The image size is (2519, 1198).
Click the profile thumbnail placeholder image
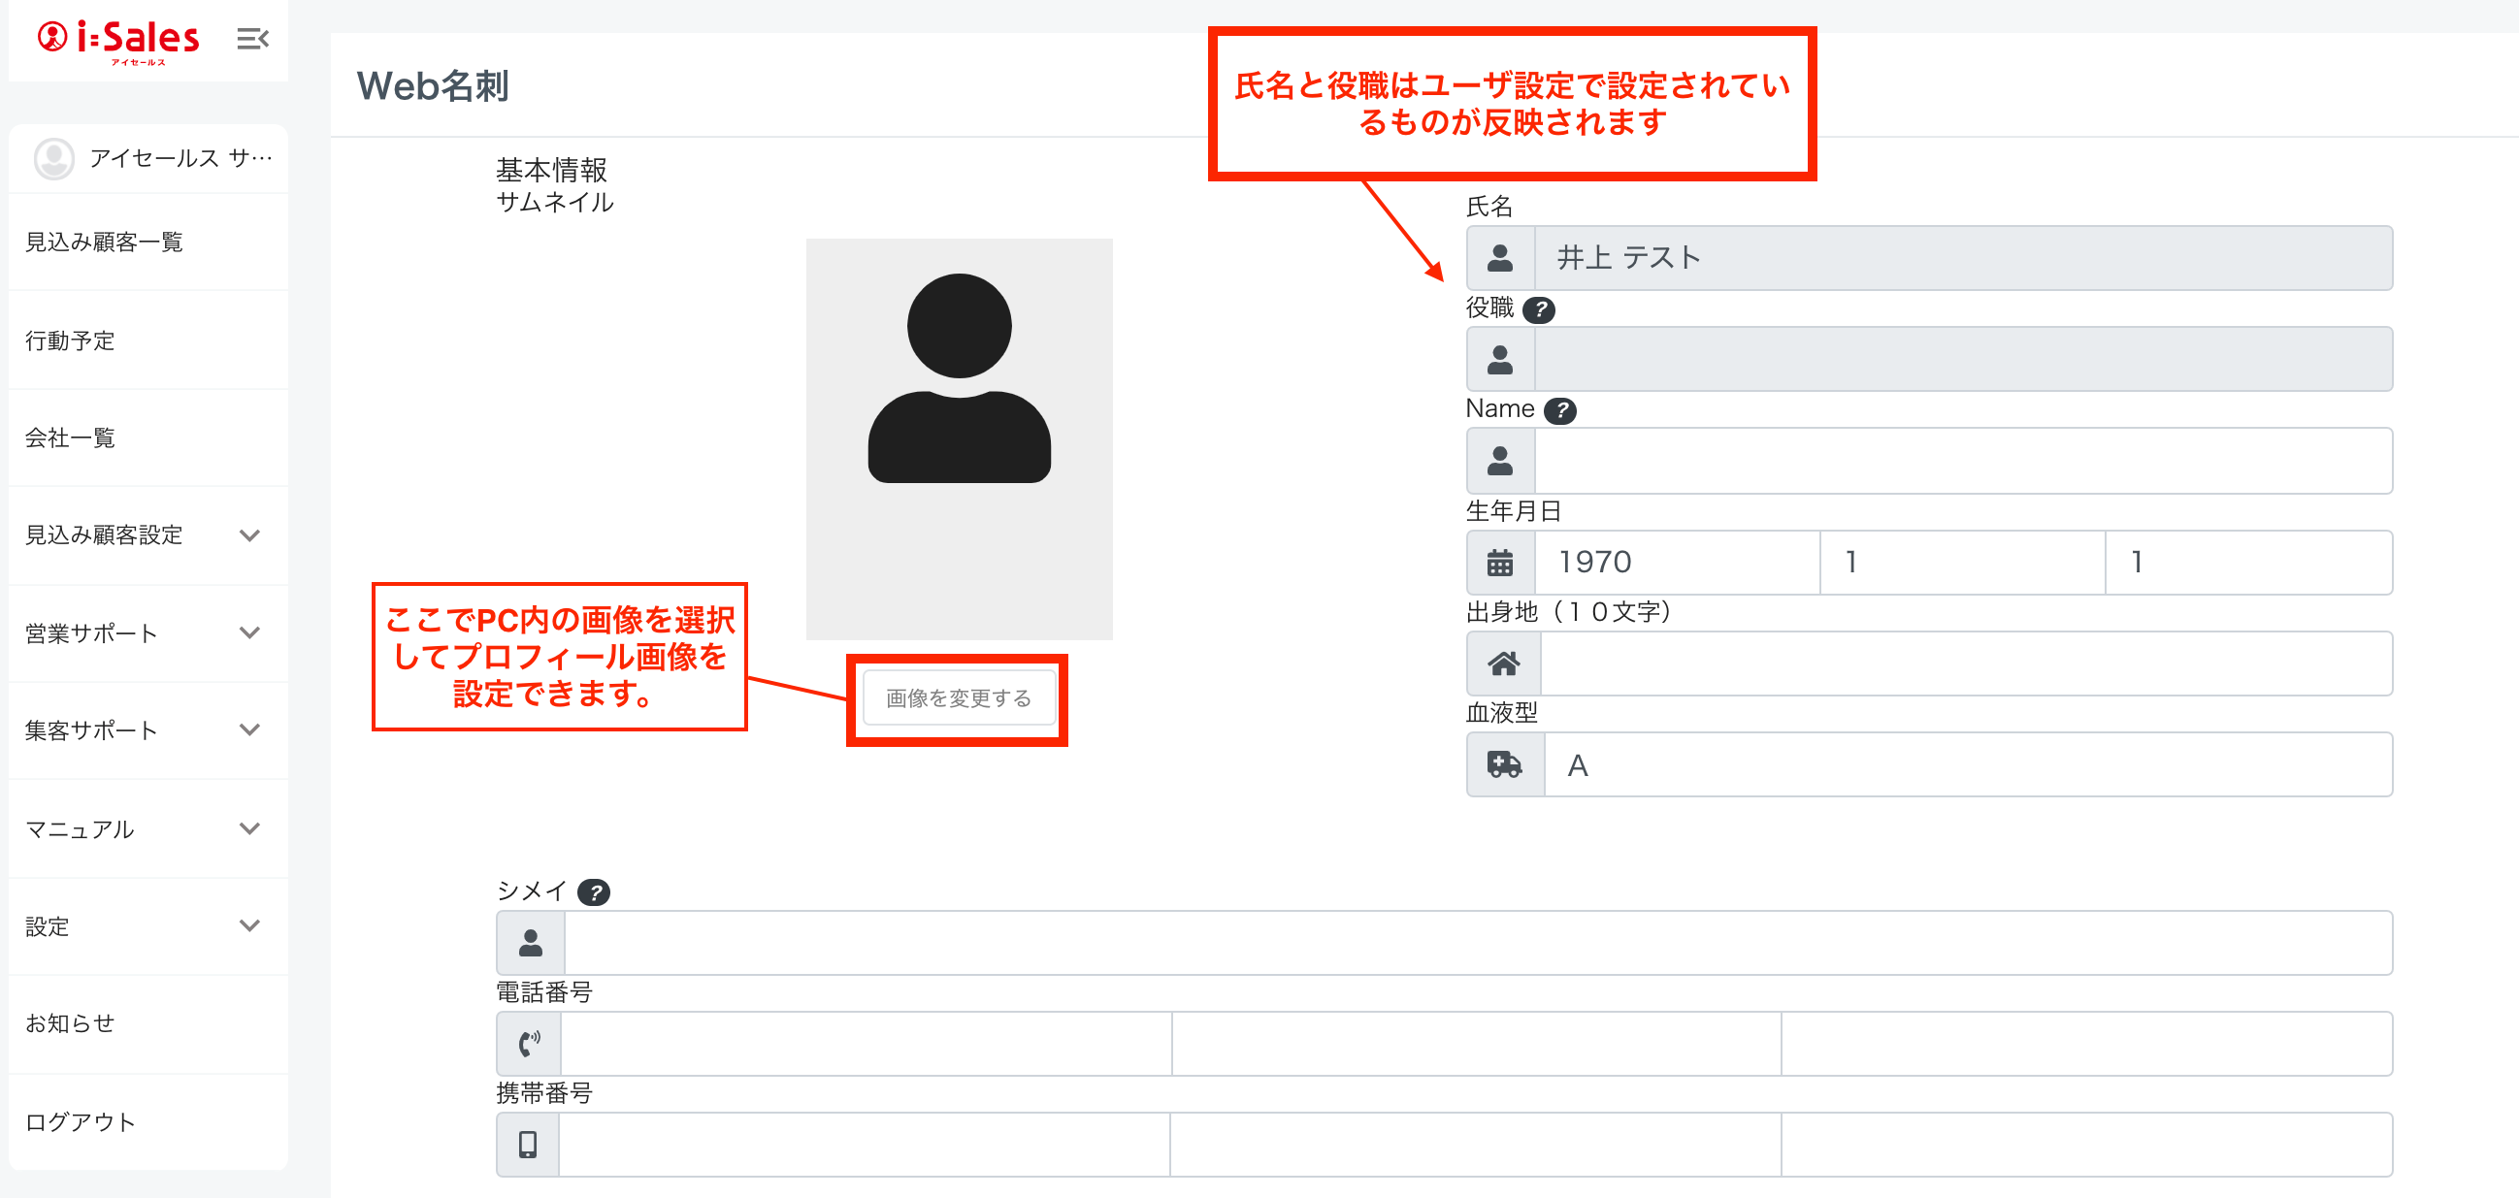[x=959, y=438]
